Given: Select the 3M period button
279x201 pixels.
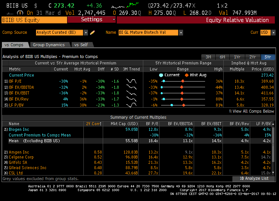Looking at the screenshot, I should pyautogui.click(x=208, y=57).
